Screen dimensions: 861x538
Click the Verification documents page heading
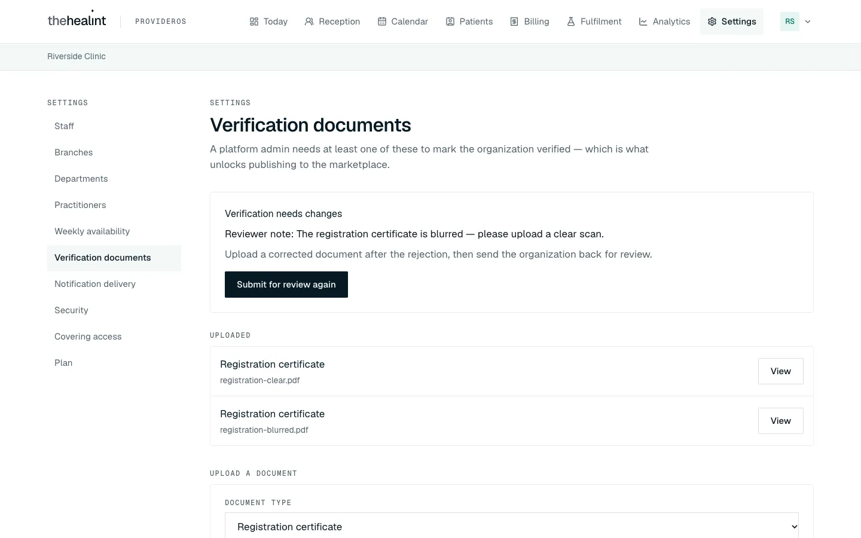tap(310, 125)
